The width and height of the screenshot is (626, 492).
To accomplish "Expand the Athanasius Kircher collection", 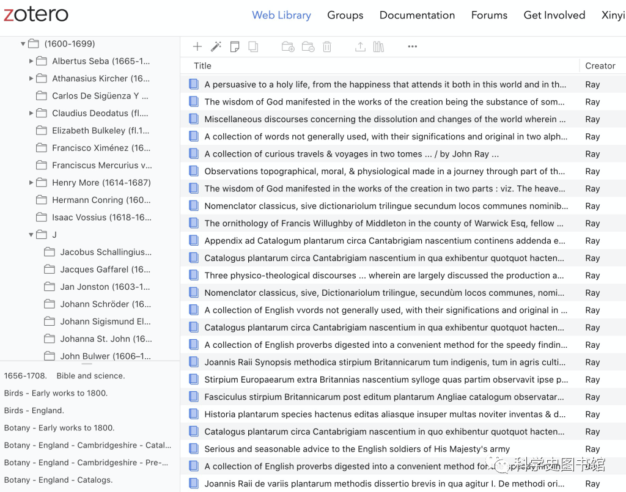I will 31,78.
